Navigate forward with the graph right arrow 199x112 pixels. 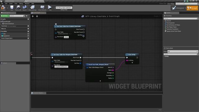37,16
